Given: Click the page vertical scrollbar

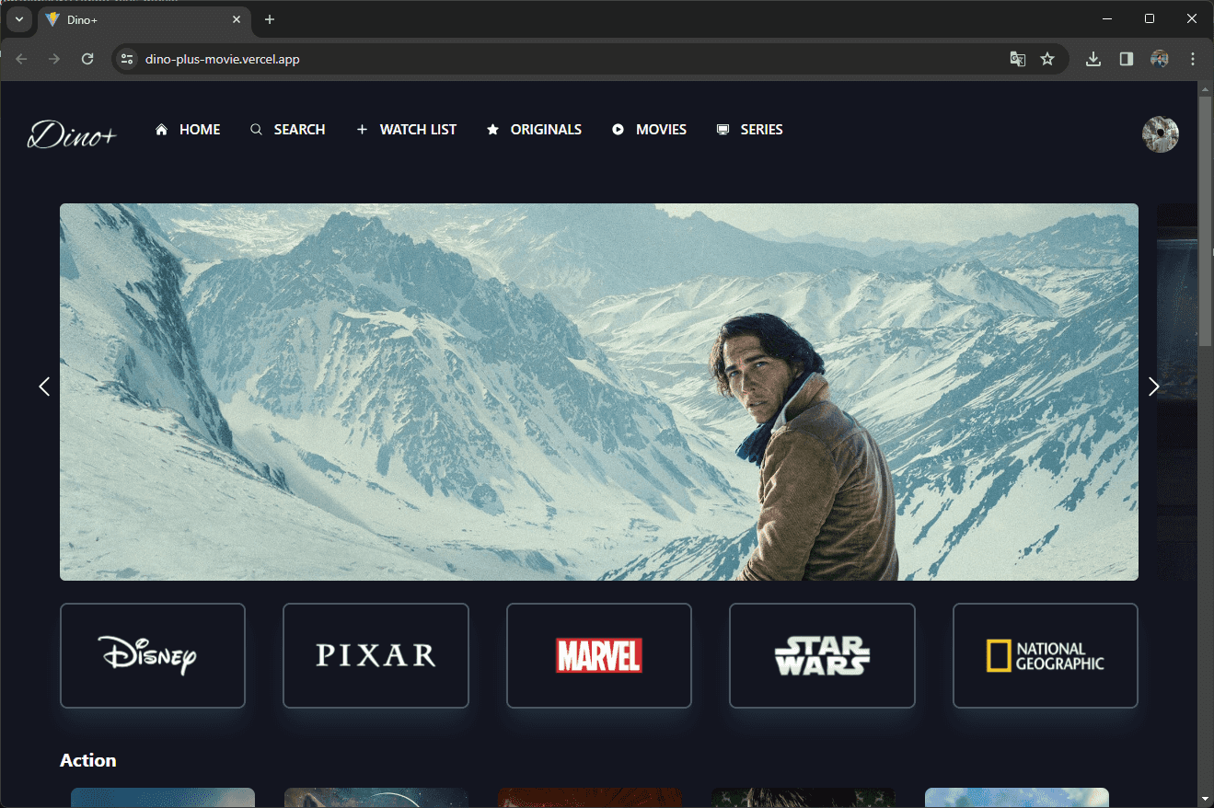Looking at the screenshot, I should pos(1205,221).
